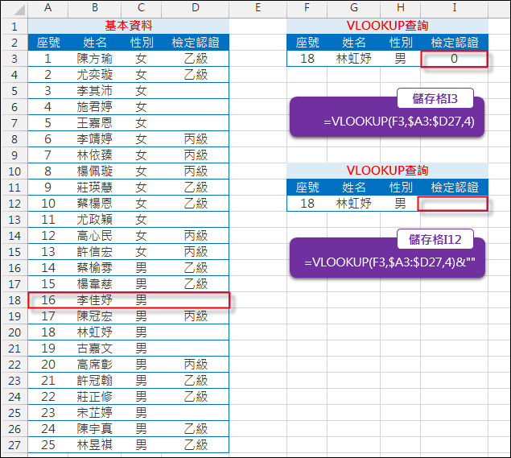
Task: Click the upper VLOOKUP查詢 title in row 1
Action: point(387,26)
